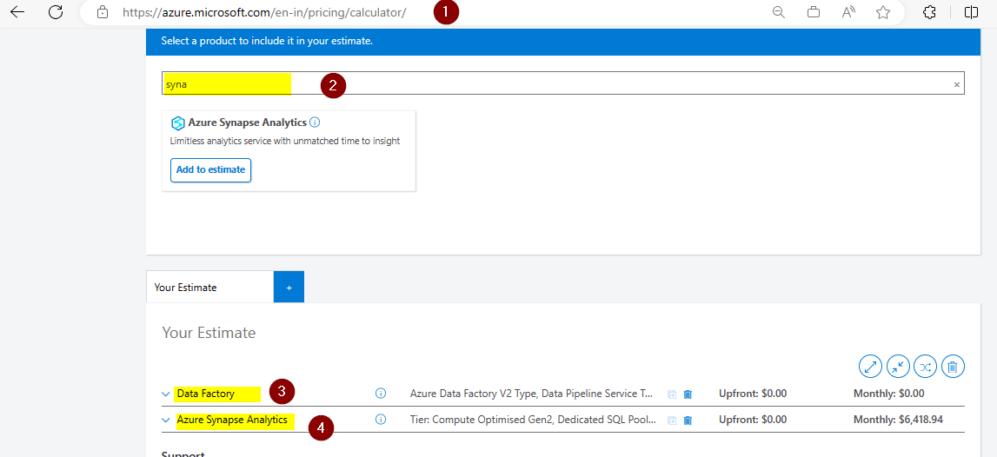
Task: View site information via the padlock icon
Action: point(103,12)
